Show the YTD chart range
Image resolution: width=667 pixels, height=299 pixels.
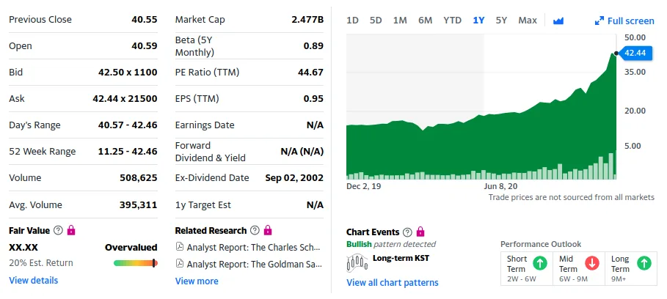[452, 21]
